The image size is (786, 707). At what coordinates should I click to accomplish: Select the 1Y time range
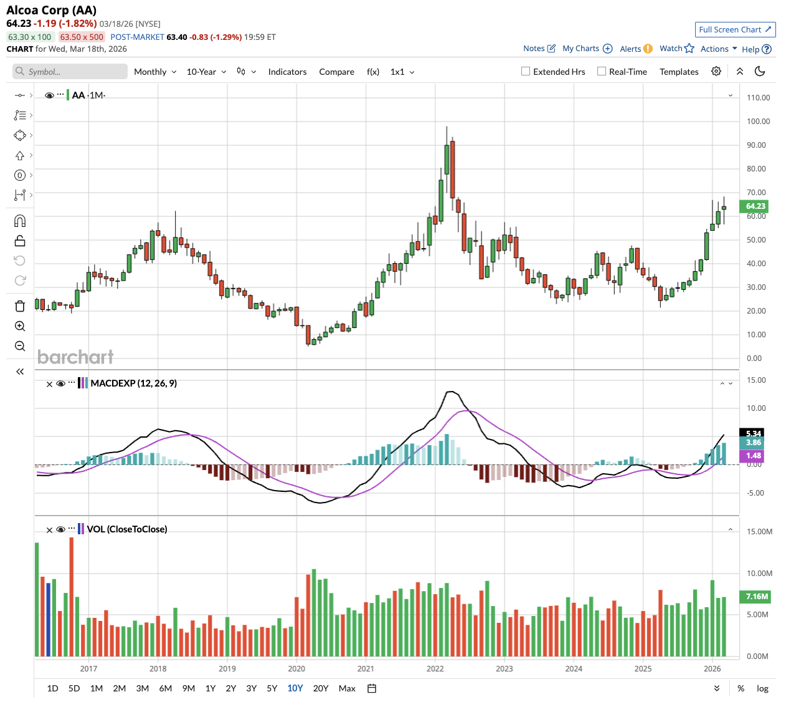[x=211, y=688]
